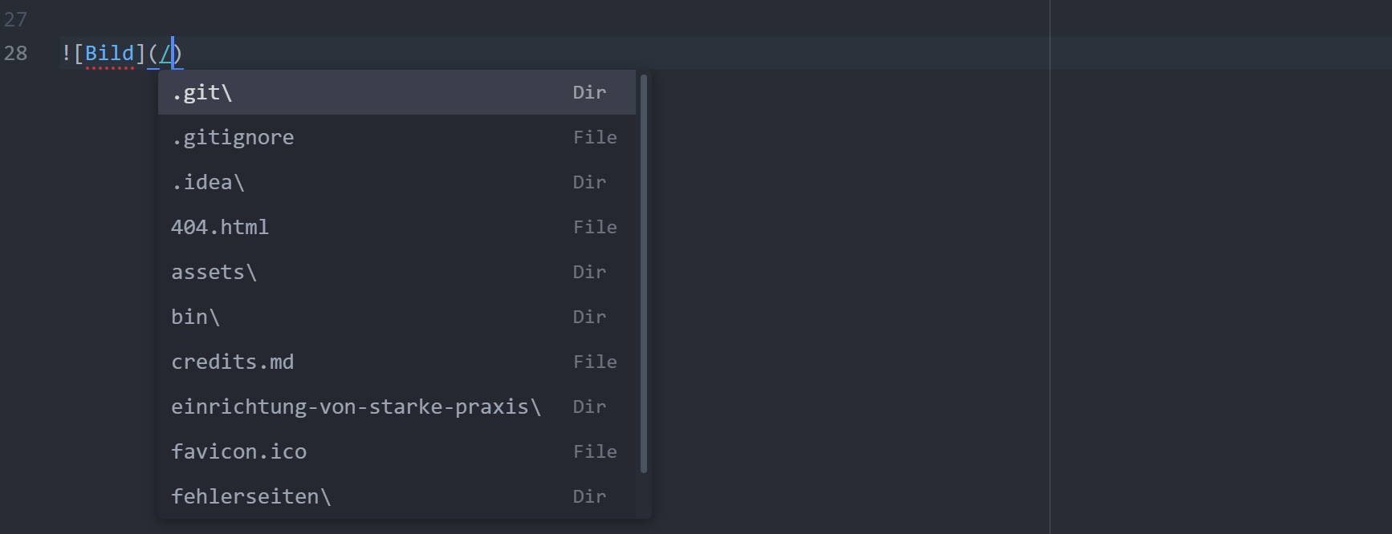Click the opening square bracket before Bild
1392x534 pixels.
click(x=79, y=54)
